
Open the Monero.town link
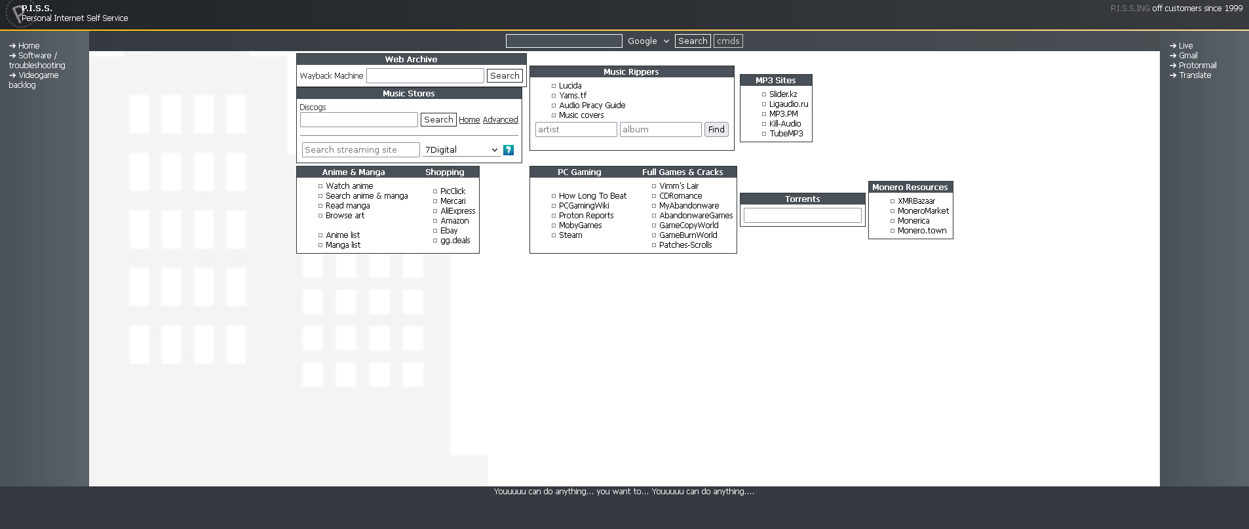(x=922, y=231)
